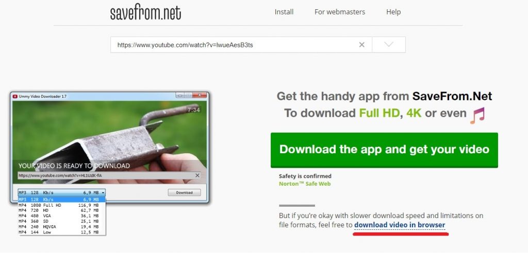Open the MP3 128 Kb/s format dropdown
This screenshot has width=528, height=253.
[x=62, y=193]
